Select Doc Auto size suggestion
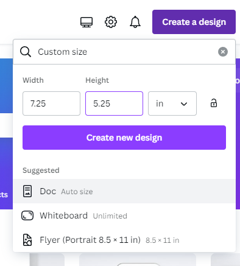This screenshot has height=266, width=240. [124, 191]
